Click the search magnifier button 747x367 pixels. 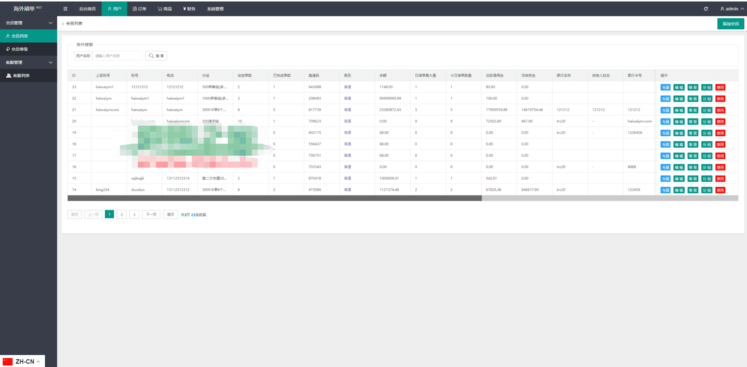click(156, 56)
